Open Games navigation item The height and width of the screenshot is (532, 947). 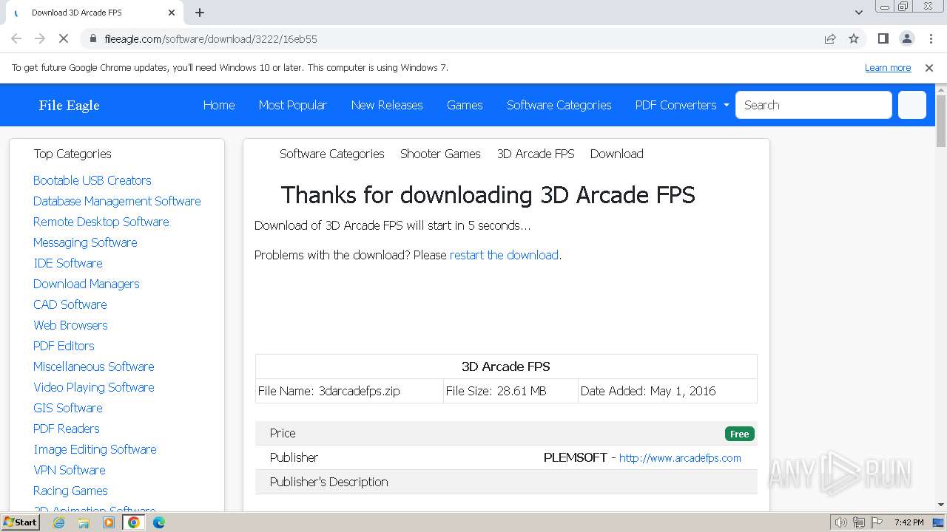465,105
